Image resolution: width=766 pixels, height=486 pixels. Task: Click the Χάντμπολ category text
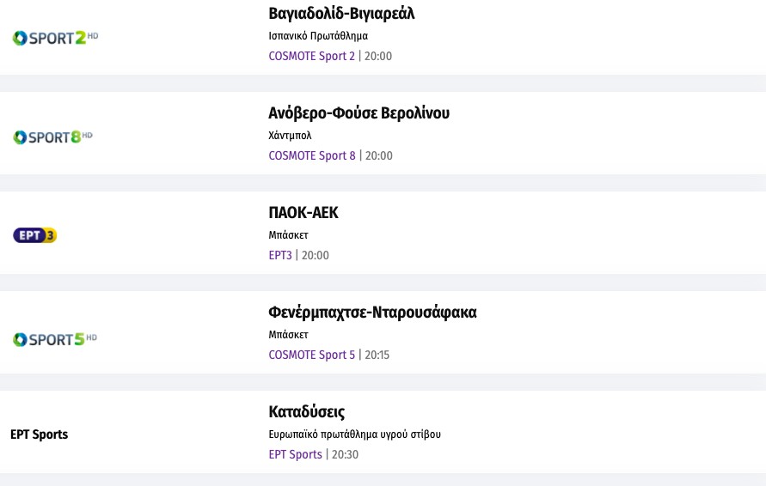[x=290, y=136]
